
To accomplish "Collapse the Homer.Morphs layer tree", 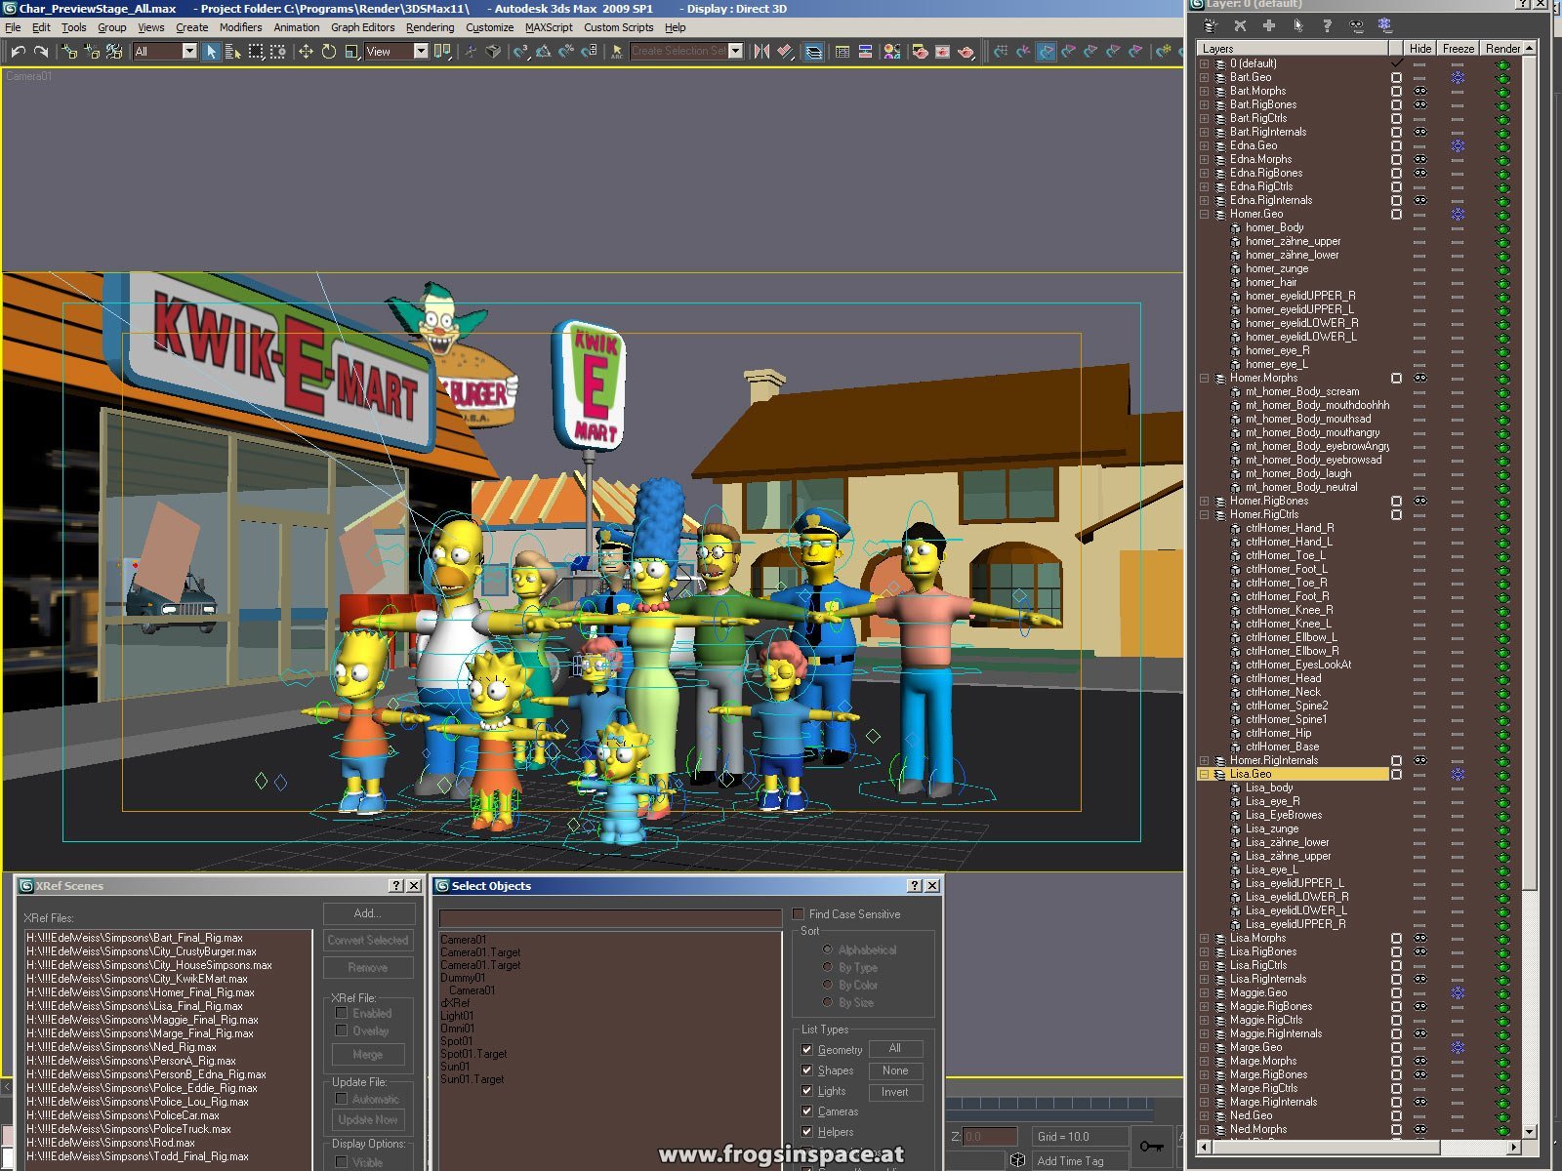I will (x=1204, y=378).
